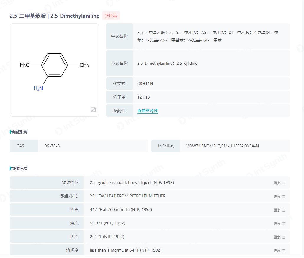Screen dimensions: 304x258
Task: Select the title 2,5-Dimethylaniline
Action: pyautogui.click(x=74, y=16)
